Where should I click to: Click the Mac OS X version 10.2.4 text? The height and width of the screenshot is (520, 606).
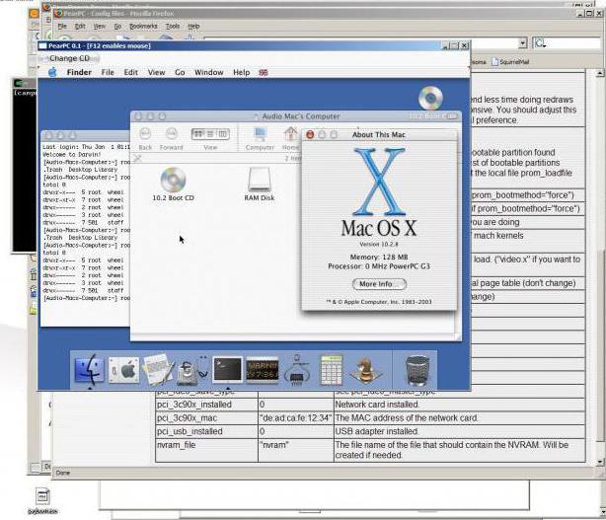[x=379, y=244]
